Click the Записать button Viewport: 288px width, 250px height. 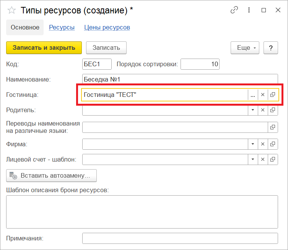(106, 48)
